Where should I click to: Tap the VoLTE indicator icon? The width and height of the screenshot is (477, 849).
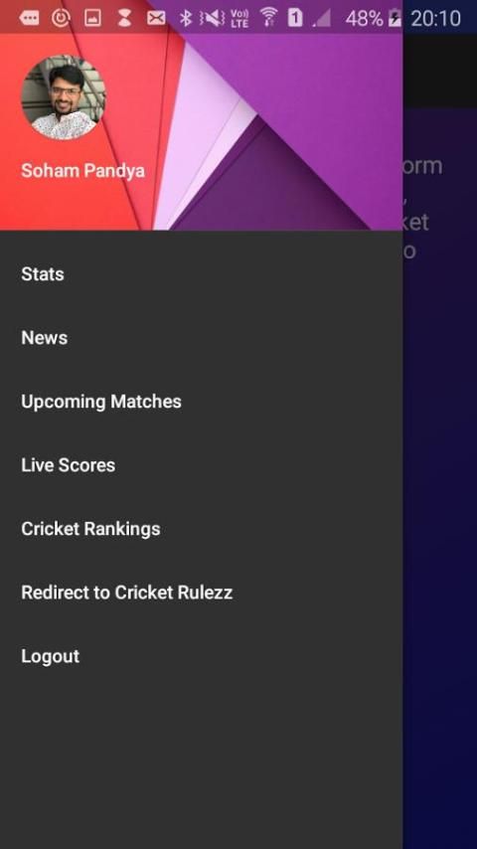pos(239,19)
